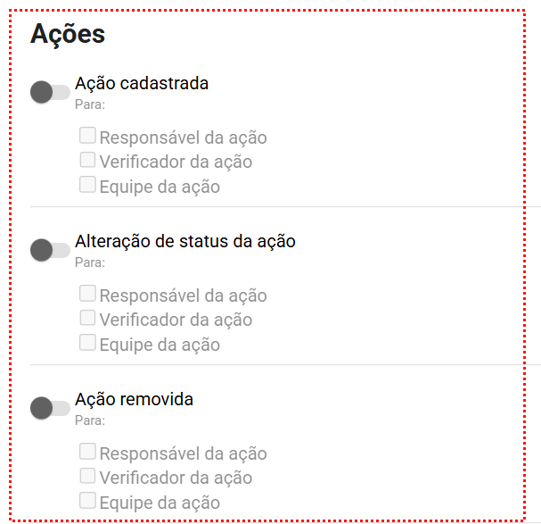Tick Equipe da ação under Ação removida
541x524 pixels.
87,501
